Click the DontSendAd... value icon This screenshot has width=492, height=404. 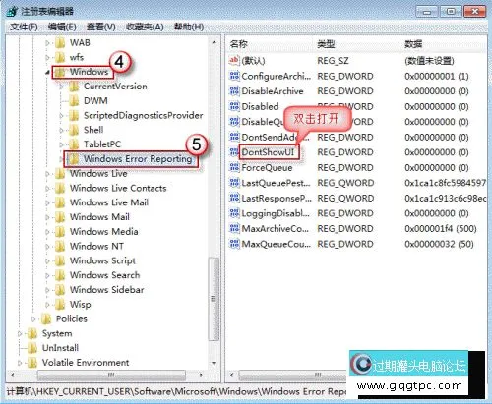pyautogui.click(x=234, y=137)
